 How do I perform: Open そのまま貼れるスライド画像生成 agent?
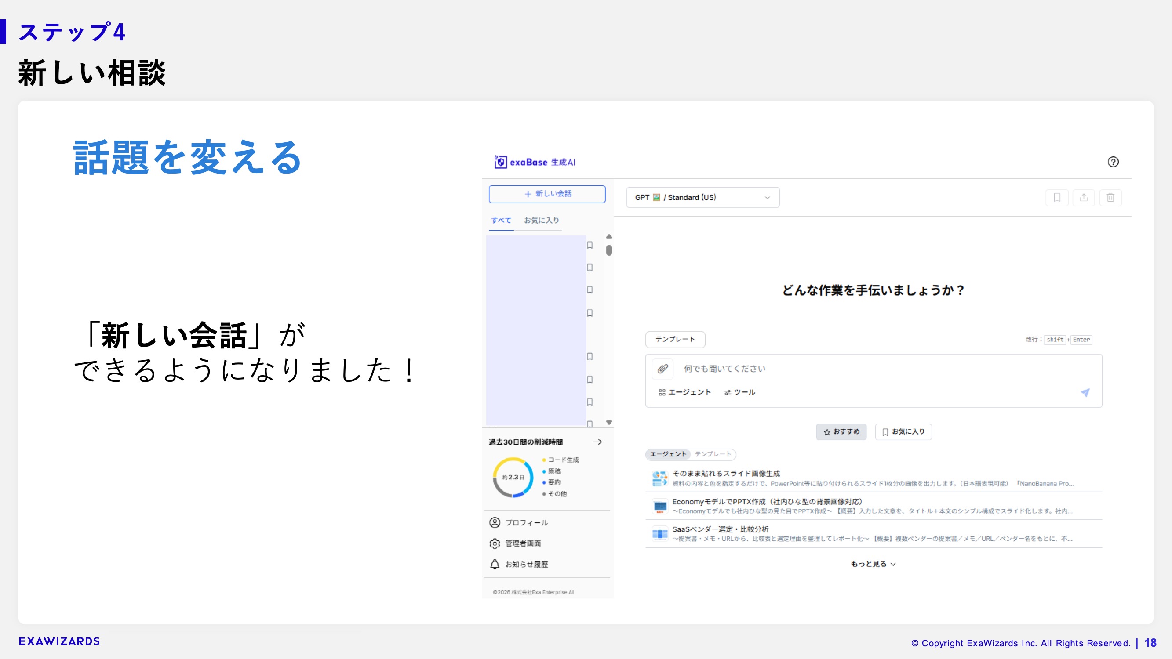[874, 478]
